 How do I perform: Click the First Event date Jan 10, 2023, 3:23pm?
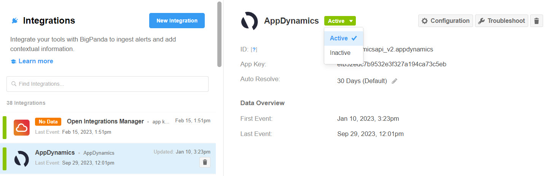click(x=368, y=118)
